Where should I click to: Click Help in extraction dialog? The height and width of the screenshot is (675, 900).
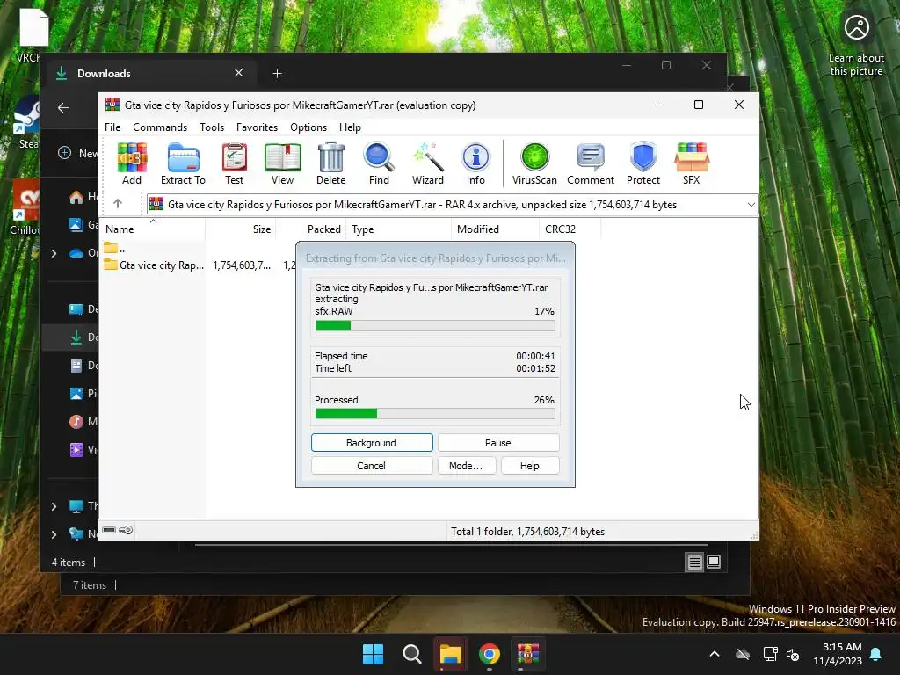pos(529,466)
